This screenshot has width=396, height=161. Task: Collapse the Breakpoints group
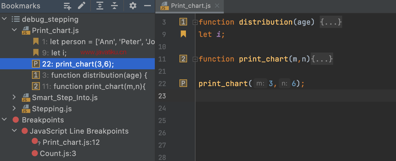(4, 120)
